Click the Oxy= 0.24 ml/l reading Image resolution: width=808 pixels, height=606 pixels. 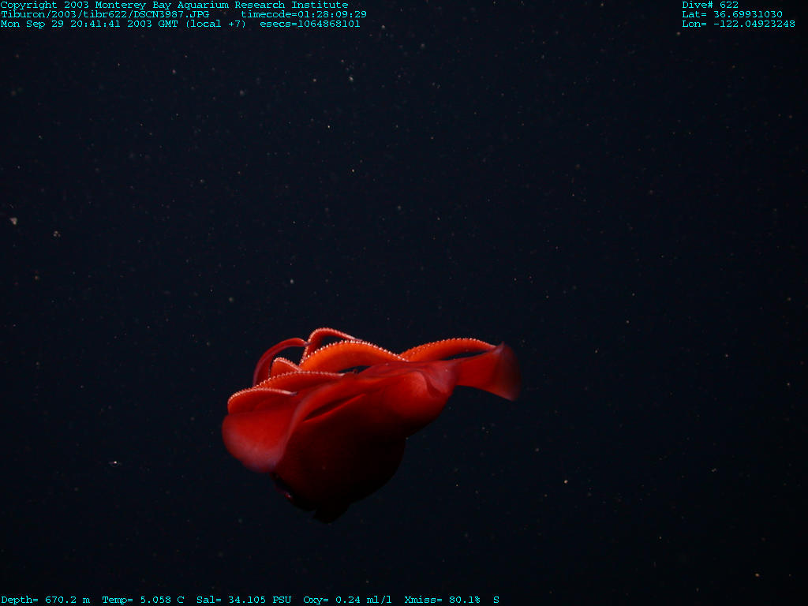point(347,600)
